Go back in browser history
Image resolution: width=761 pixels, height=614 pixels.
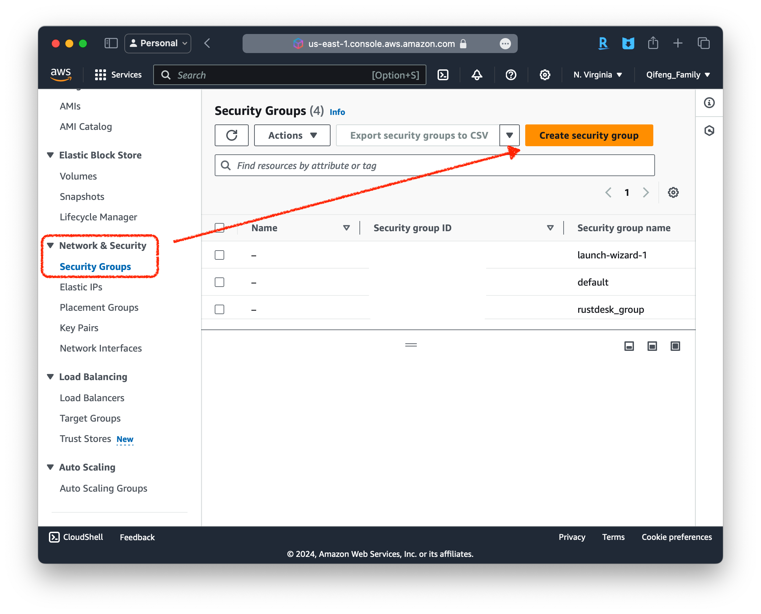pyautogui.click(x=208, y=43)
